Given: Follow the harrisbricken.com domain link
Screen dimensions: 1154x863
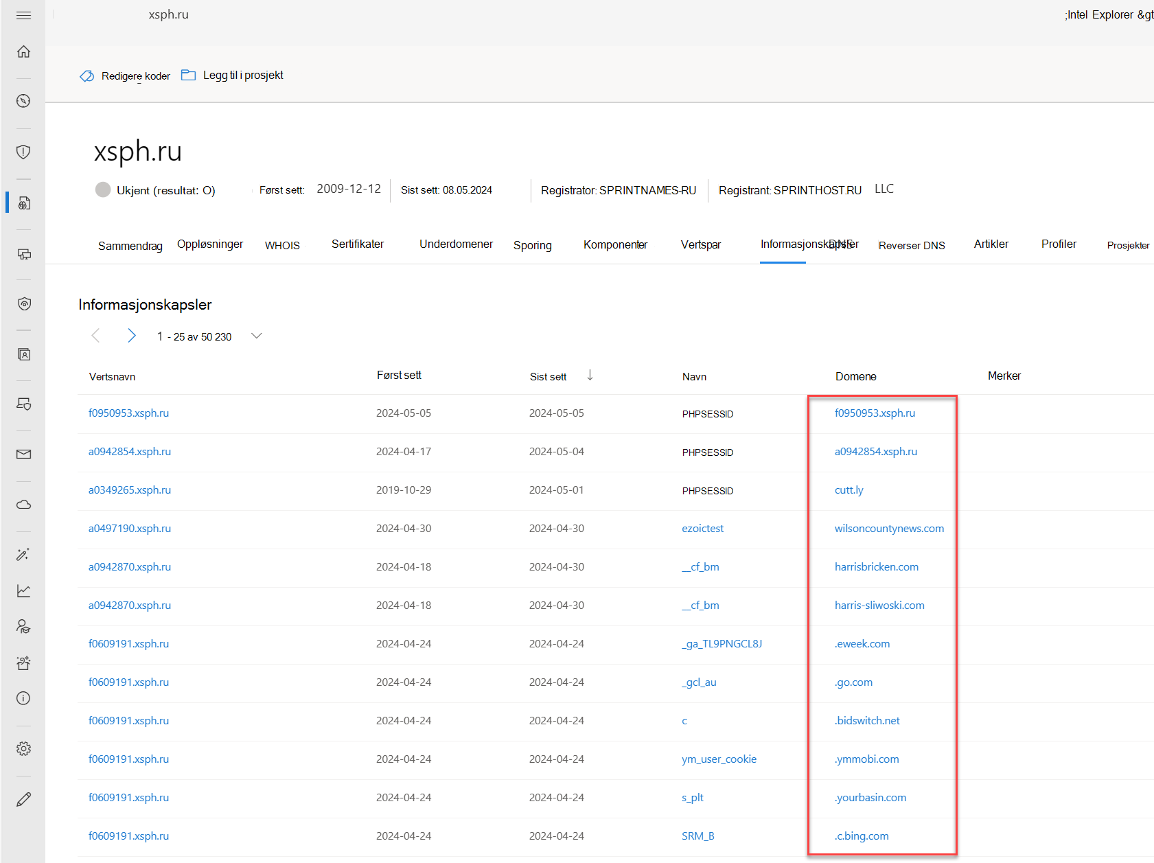Looking at the screenshot, I should click(877, 567).
